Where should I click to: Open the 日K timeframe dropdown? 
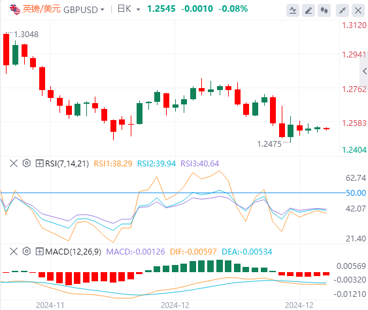click(138, 10)
